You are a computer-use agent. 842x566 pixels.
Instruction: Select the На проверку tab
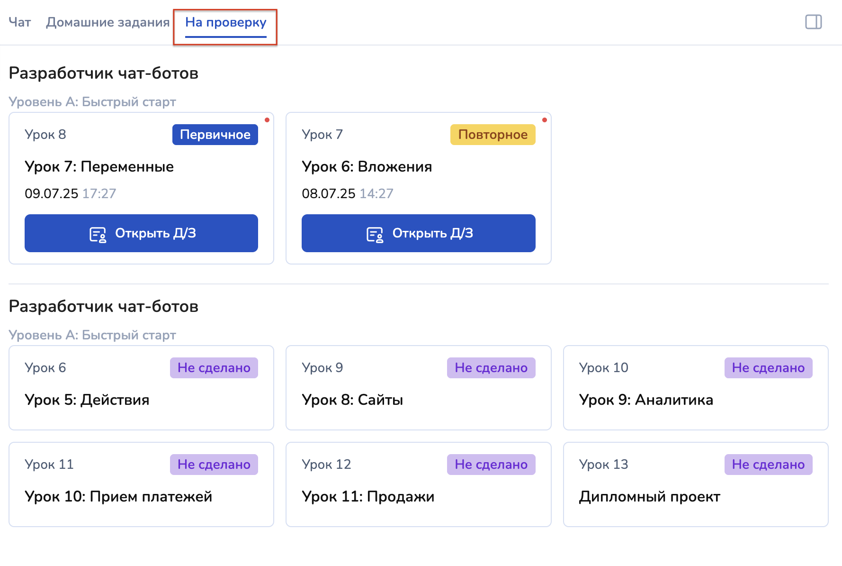(225, 22)
